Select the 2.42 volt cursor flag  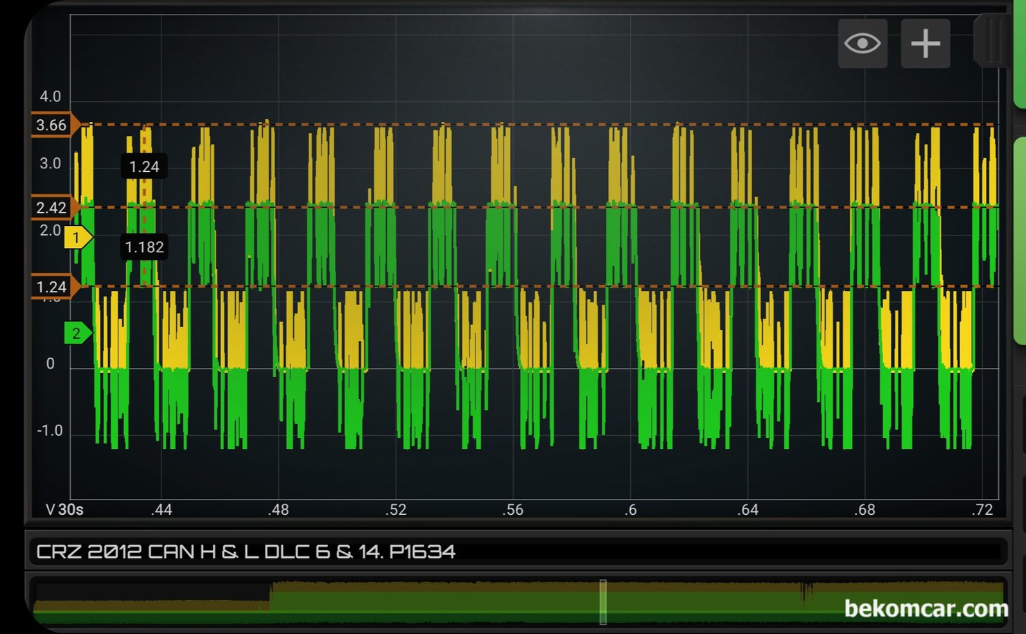click(x=53, y=207)
